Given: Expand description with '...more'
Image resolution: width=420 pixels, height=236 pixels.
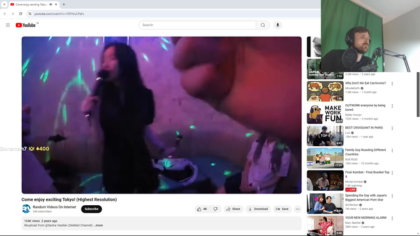Looking at the screenshot, I should pyautogui.click(x=98, y=226).
